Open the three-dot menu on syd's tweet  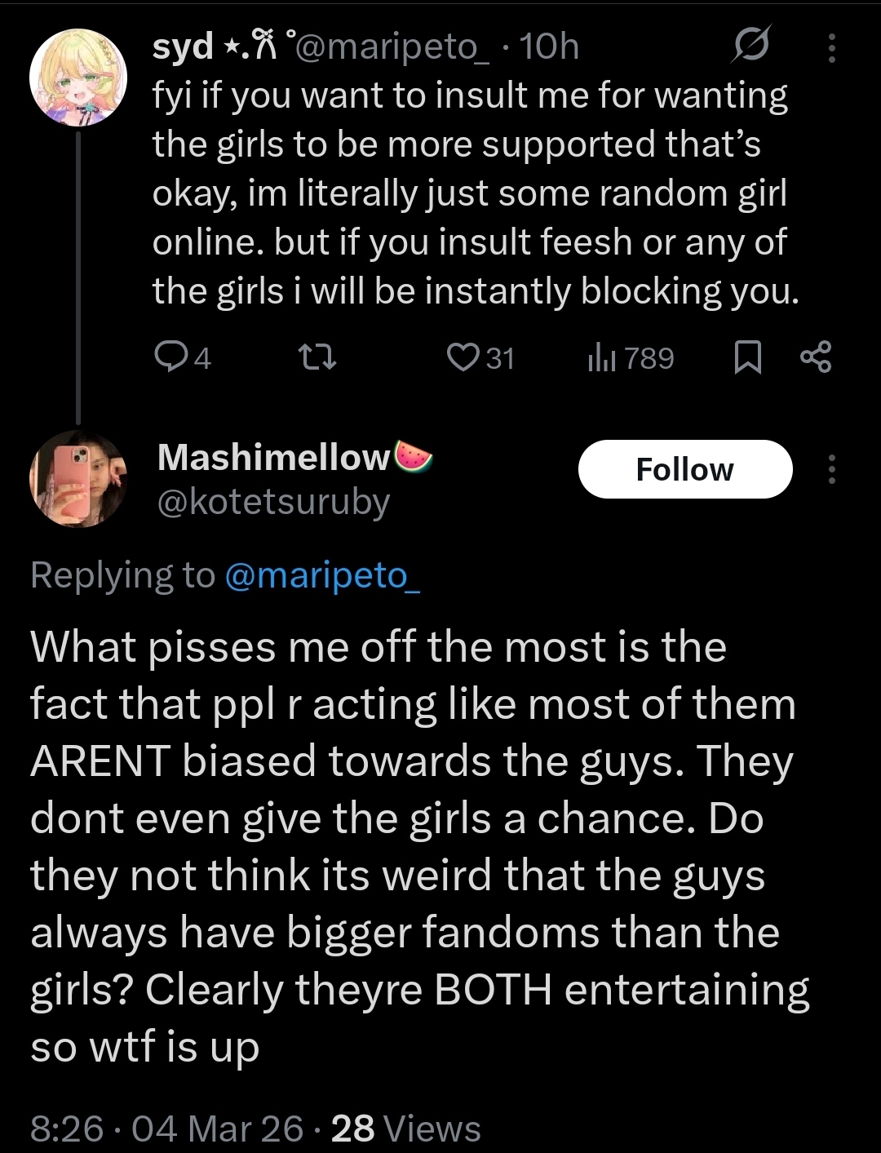[x=831, y=48]
